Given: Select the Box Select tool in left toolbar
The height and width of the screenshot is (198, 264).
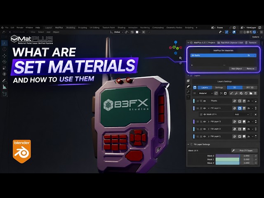Looking at the screenshot, I should 5,43.
